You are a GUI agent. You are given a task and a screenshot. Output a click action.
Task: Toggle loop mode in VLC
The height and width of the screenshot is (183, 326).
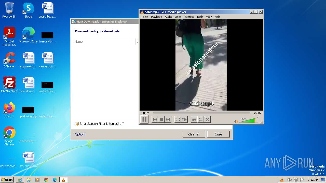click(201, 119)
